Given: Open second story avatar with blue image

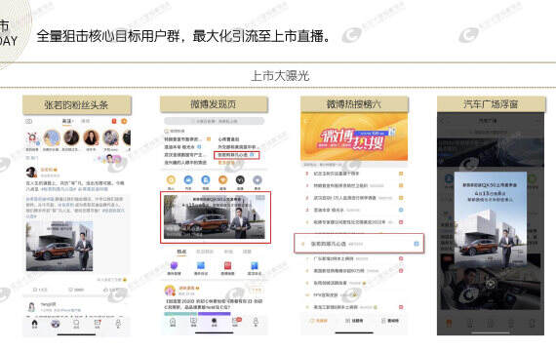Looking at the screenshot, I should coord(52,137).
